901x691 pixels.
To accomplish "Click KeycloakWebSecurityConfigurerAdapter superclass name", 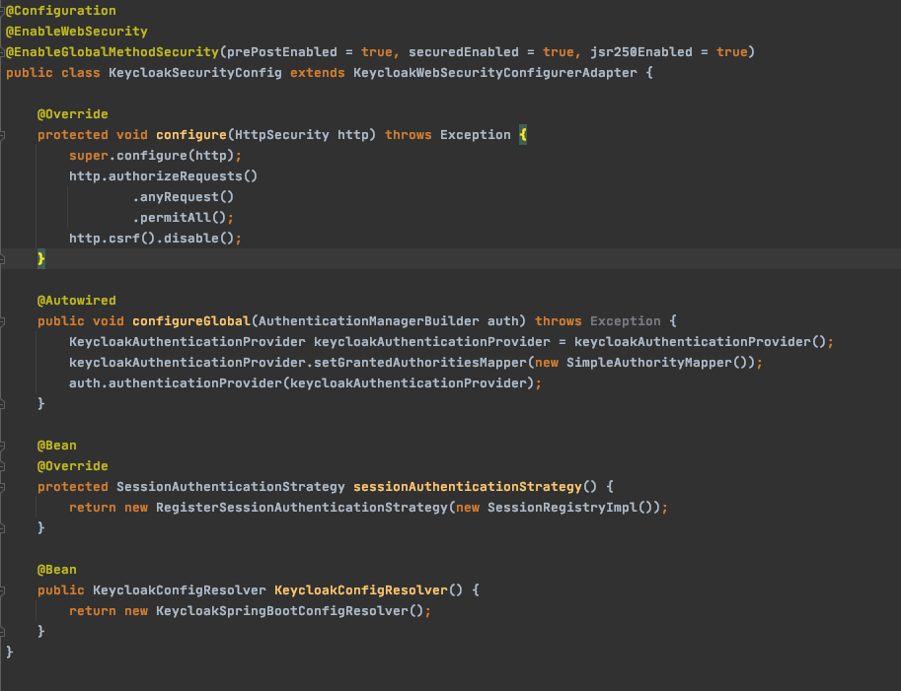I will (495, 73).
